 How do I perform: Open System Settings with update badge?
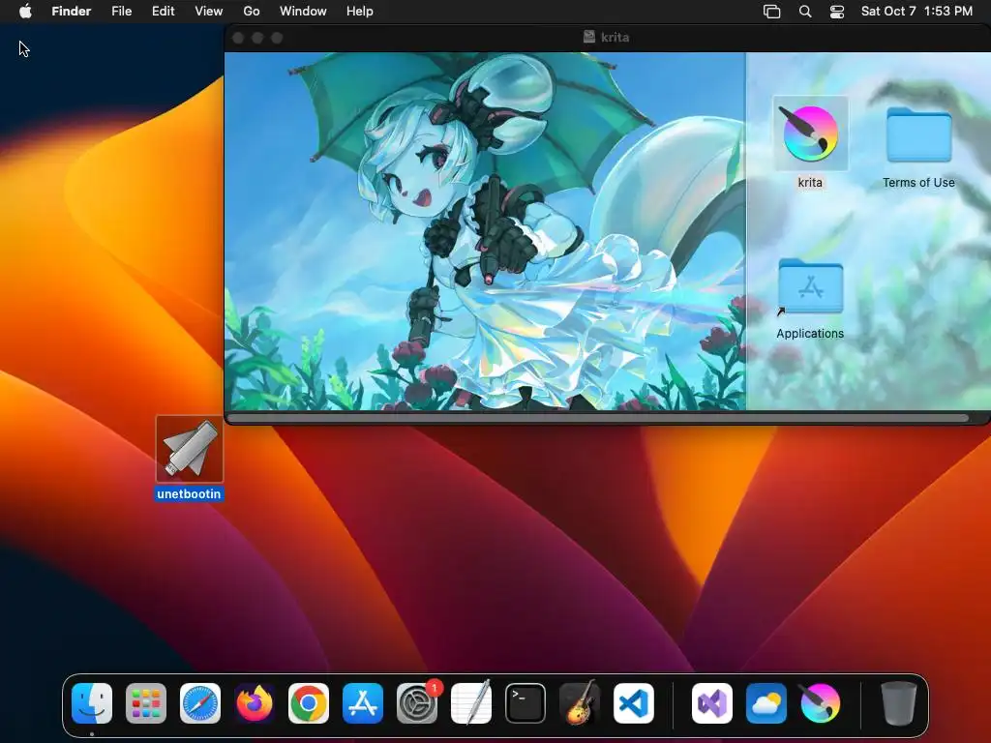(x=417, y=703)
